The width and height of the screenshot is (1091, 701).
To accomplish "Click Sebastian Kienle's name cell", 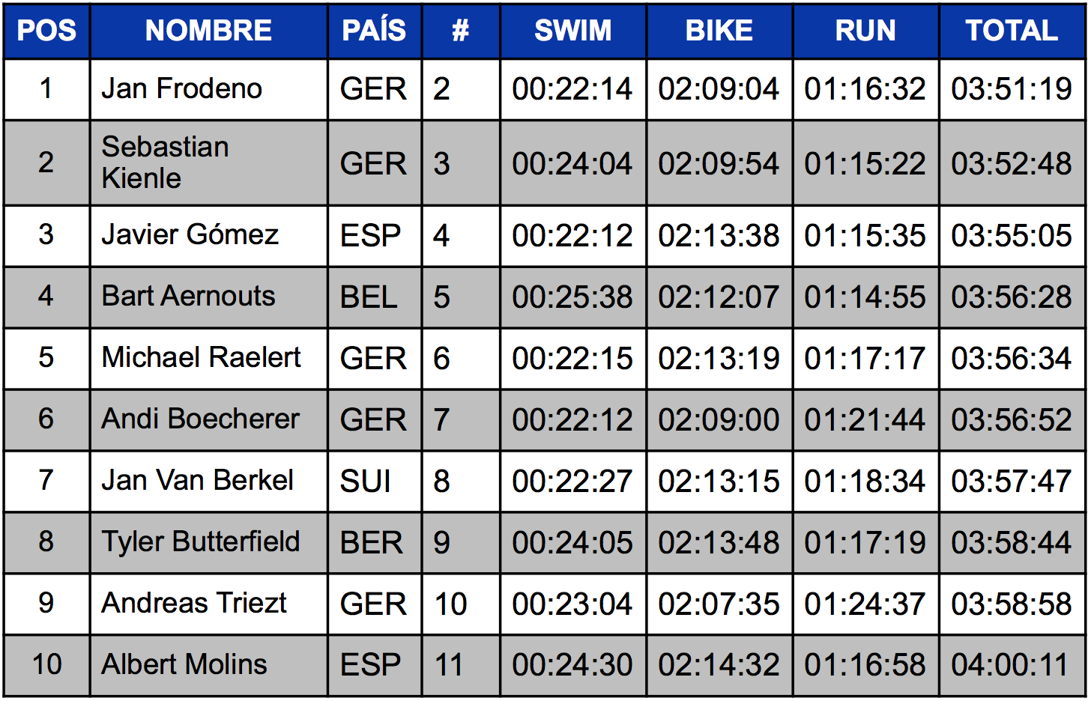I will (208, 163).
